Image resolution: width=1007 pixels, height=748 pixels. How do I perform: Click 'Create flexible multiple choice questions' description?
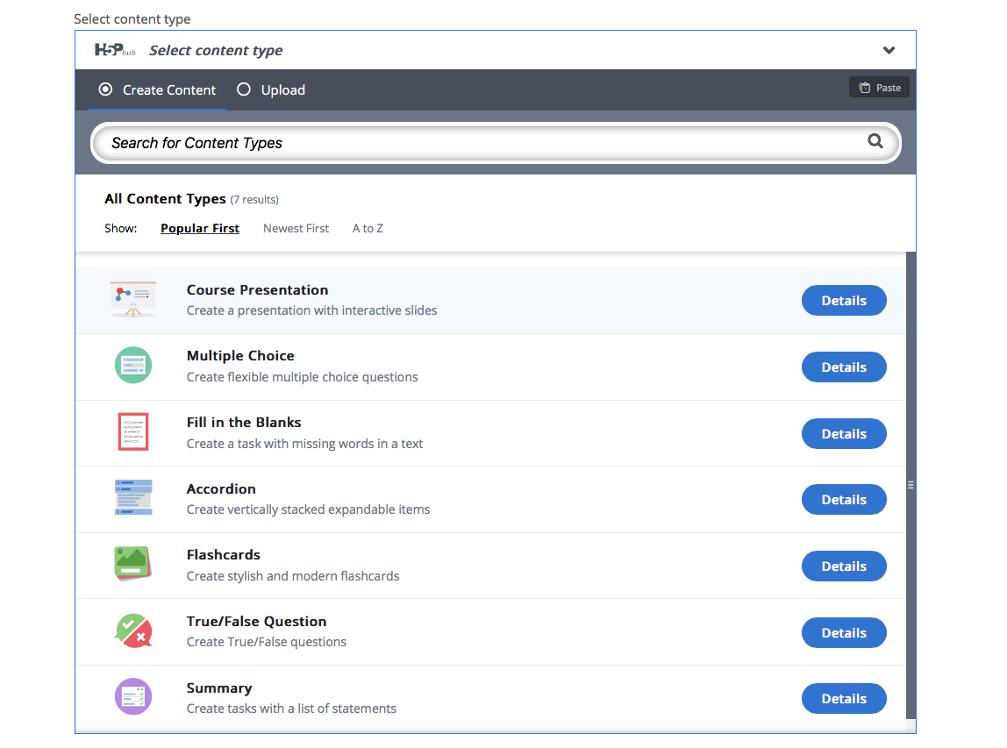(303, 378)
